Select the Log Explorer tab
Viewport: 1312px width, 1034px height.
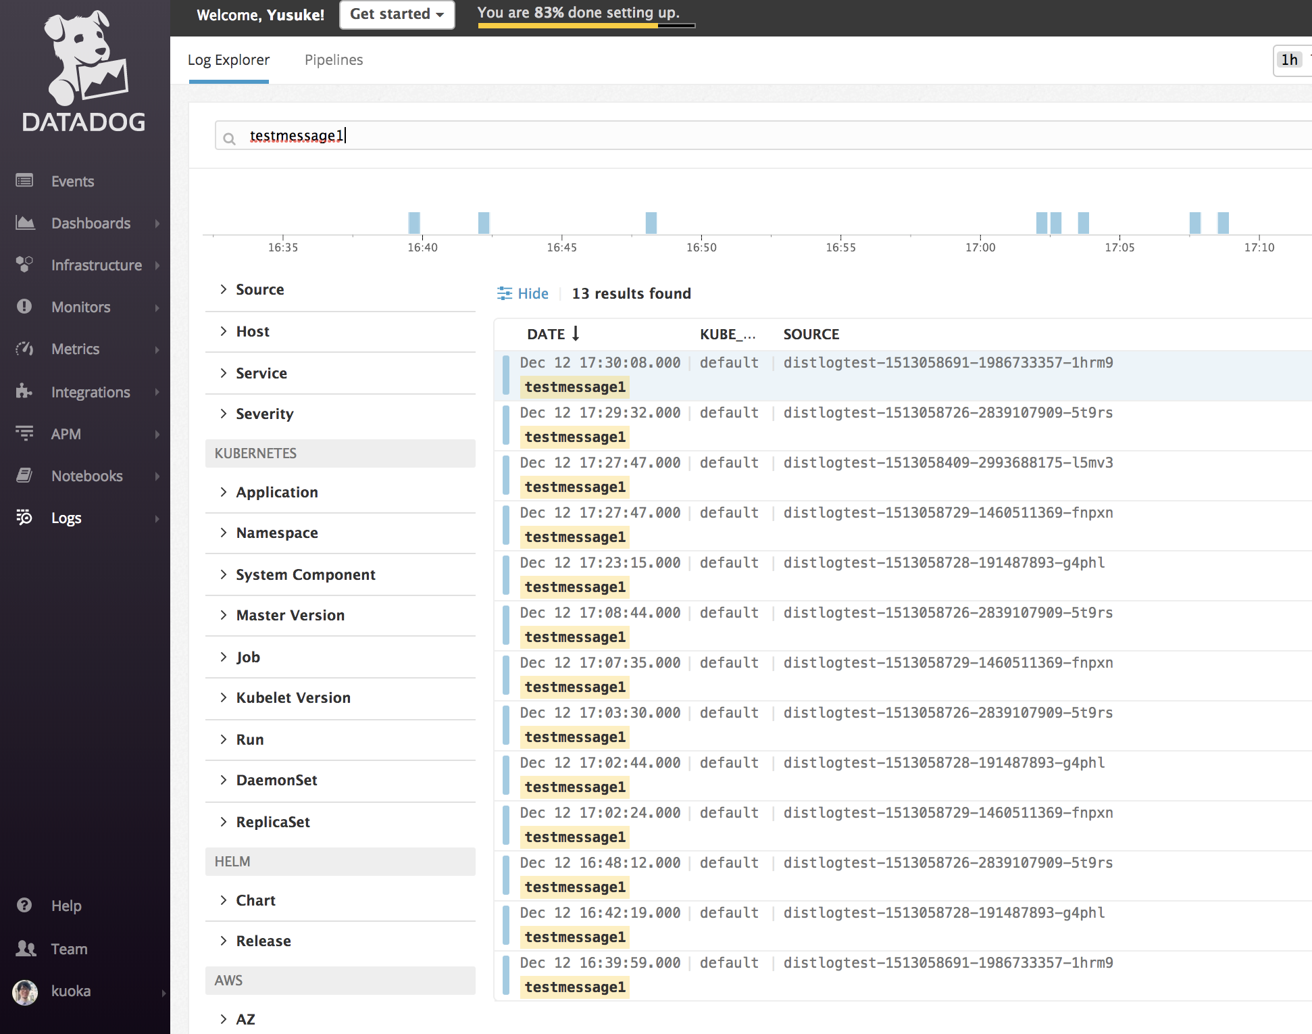pyautogui.click(x=228, y=59)
